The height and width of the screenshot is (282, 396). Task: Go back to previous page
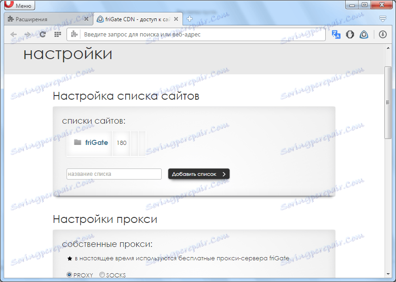(x=13, y=34)
